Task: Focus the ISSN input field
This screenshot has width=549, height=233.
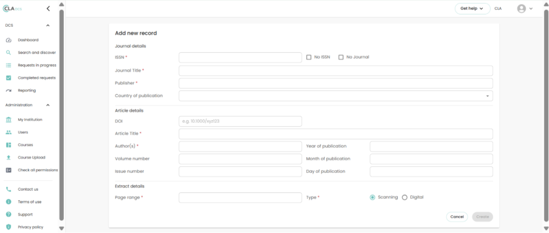Action: click(x=240, y=58)
